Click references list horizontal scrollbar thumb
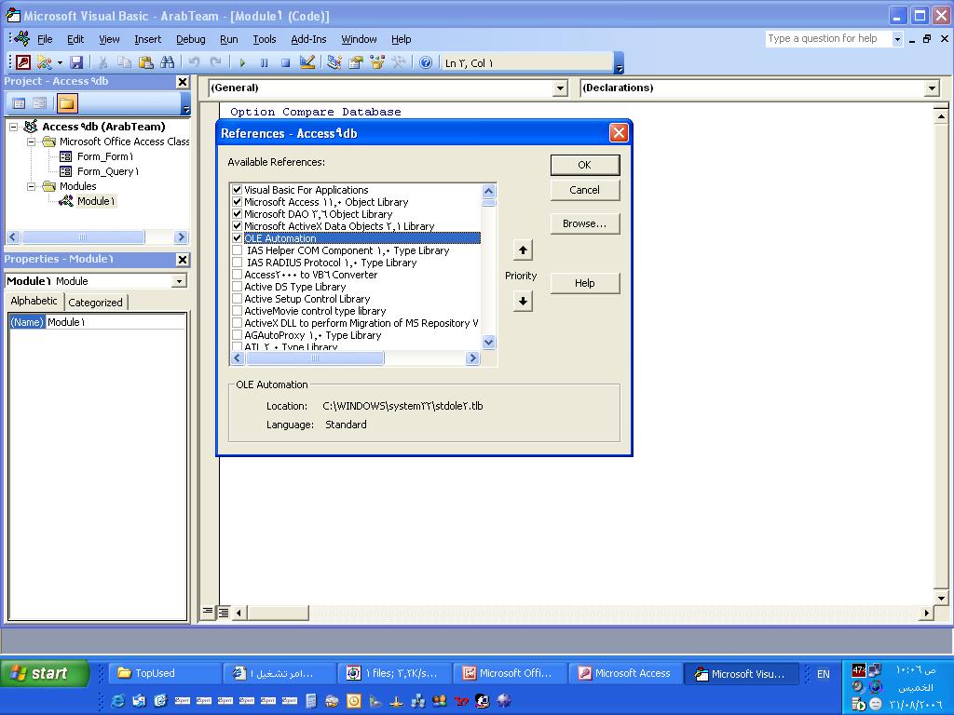Viewport: 954px width, 715px height. pyautogui.click(x=315, y=358)
